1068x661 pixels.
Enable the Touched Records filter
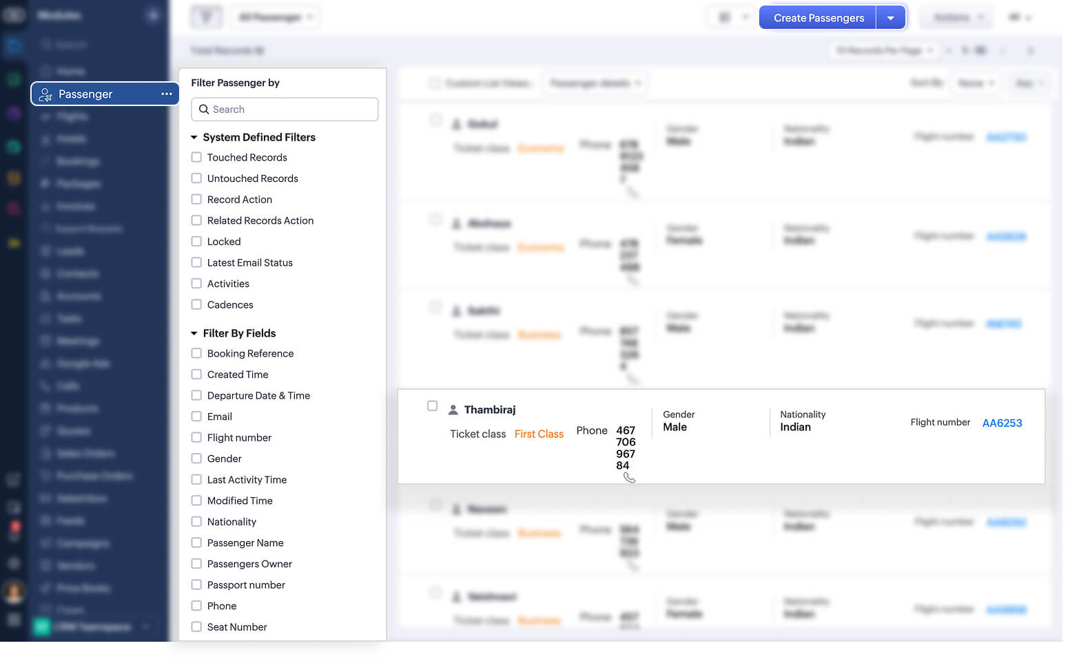(196, 157)
